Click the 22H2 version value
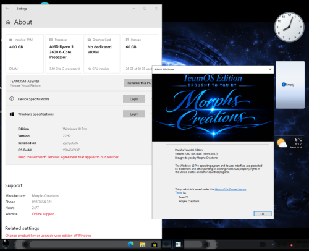Screen dimensions: 309x251 click(67, 136)
